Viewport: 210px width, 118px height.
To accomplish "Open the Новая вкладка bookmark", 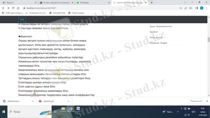I will 76,13.
